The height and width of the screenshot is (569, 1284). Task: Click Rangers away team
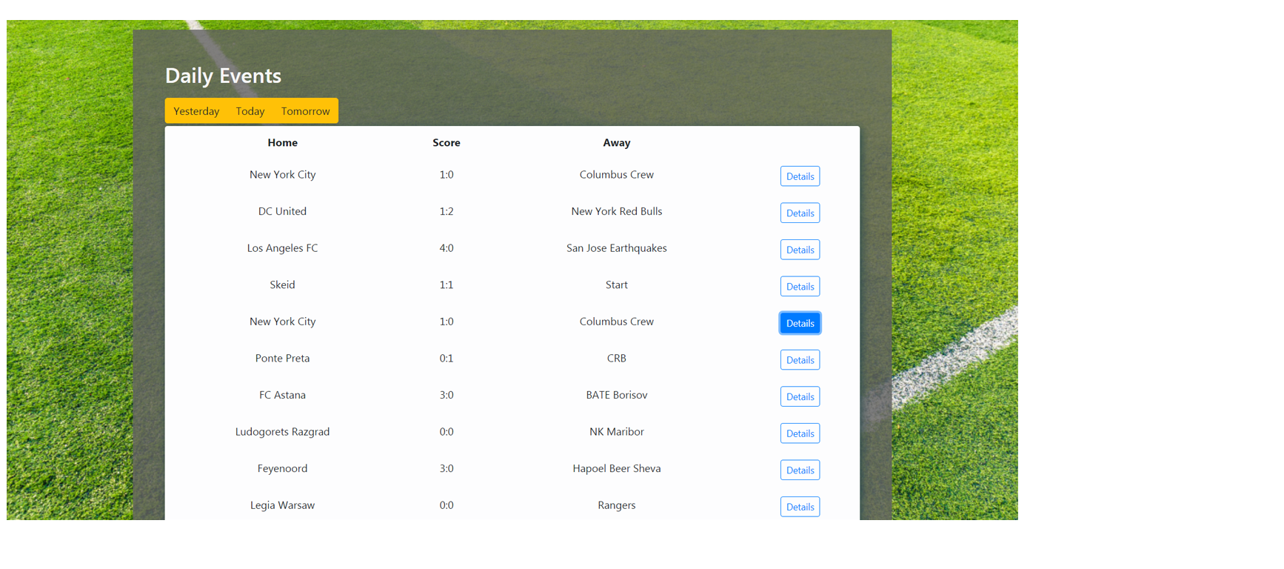616,505
